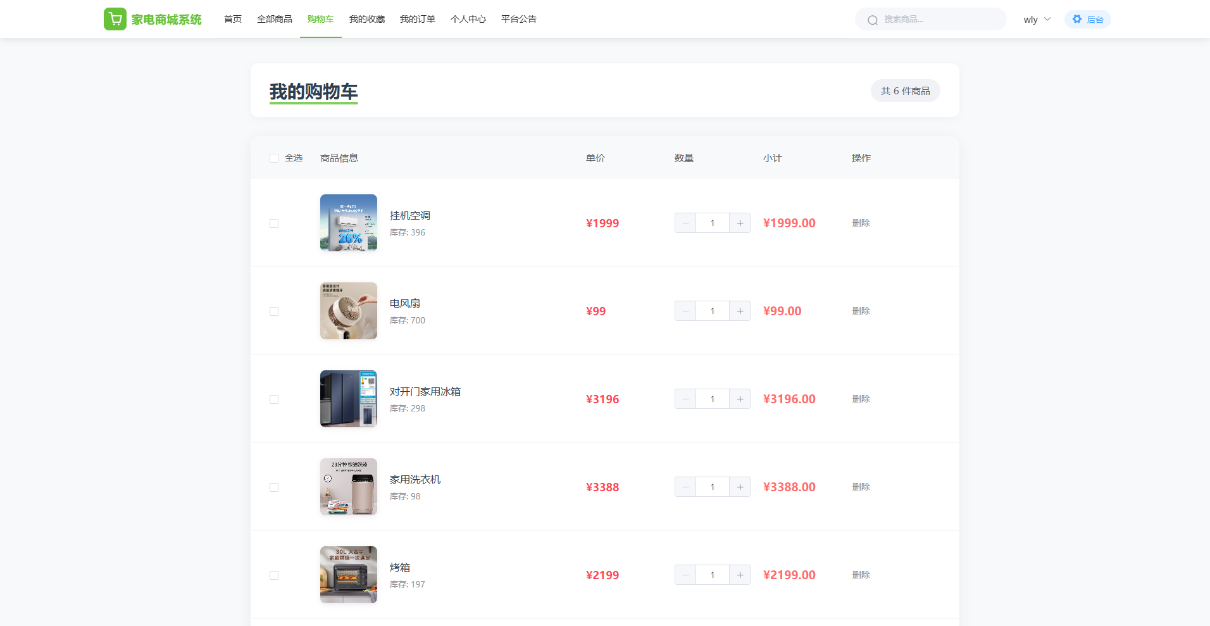Open 我的订单 page
The image size is (1210, 626).
[417, 19]
